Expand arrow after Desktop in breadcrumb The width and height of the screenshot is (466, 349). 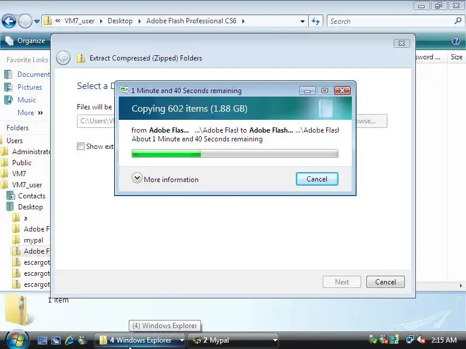139,21
